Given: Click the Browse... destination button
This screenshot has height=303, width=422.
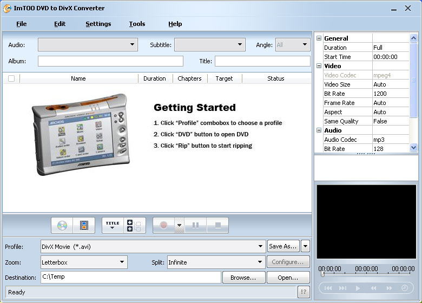Looking at the screenshot, I should [243, 278].
